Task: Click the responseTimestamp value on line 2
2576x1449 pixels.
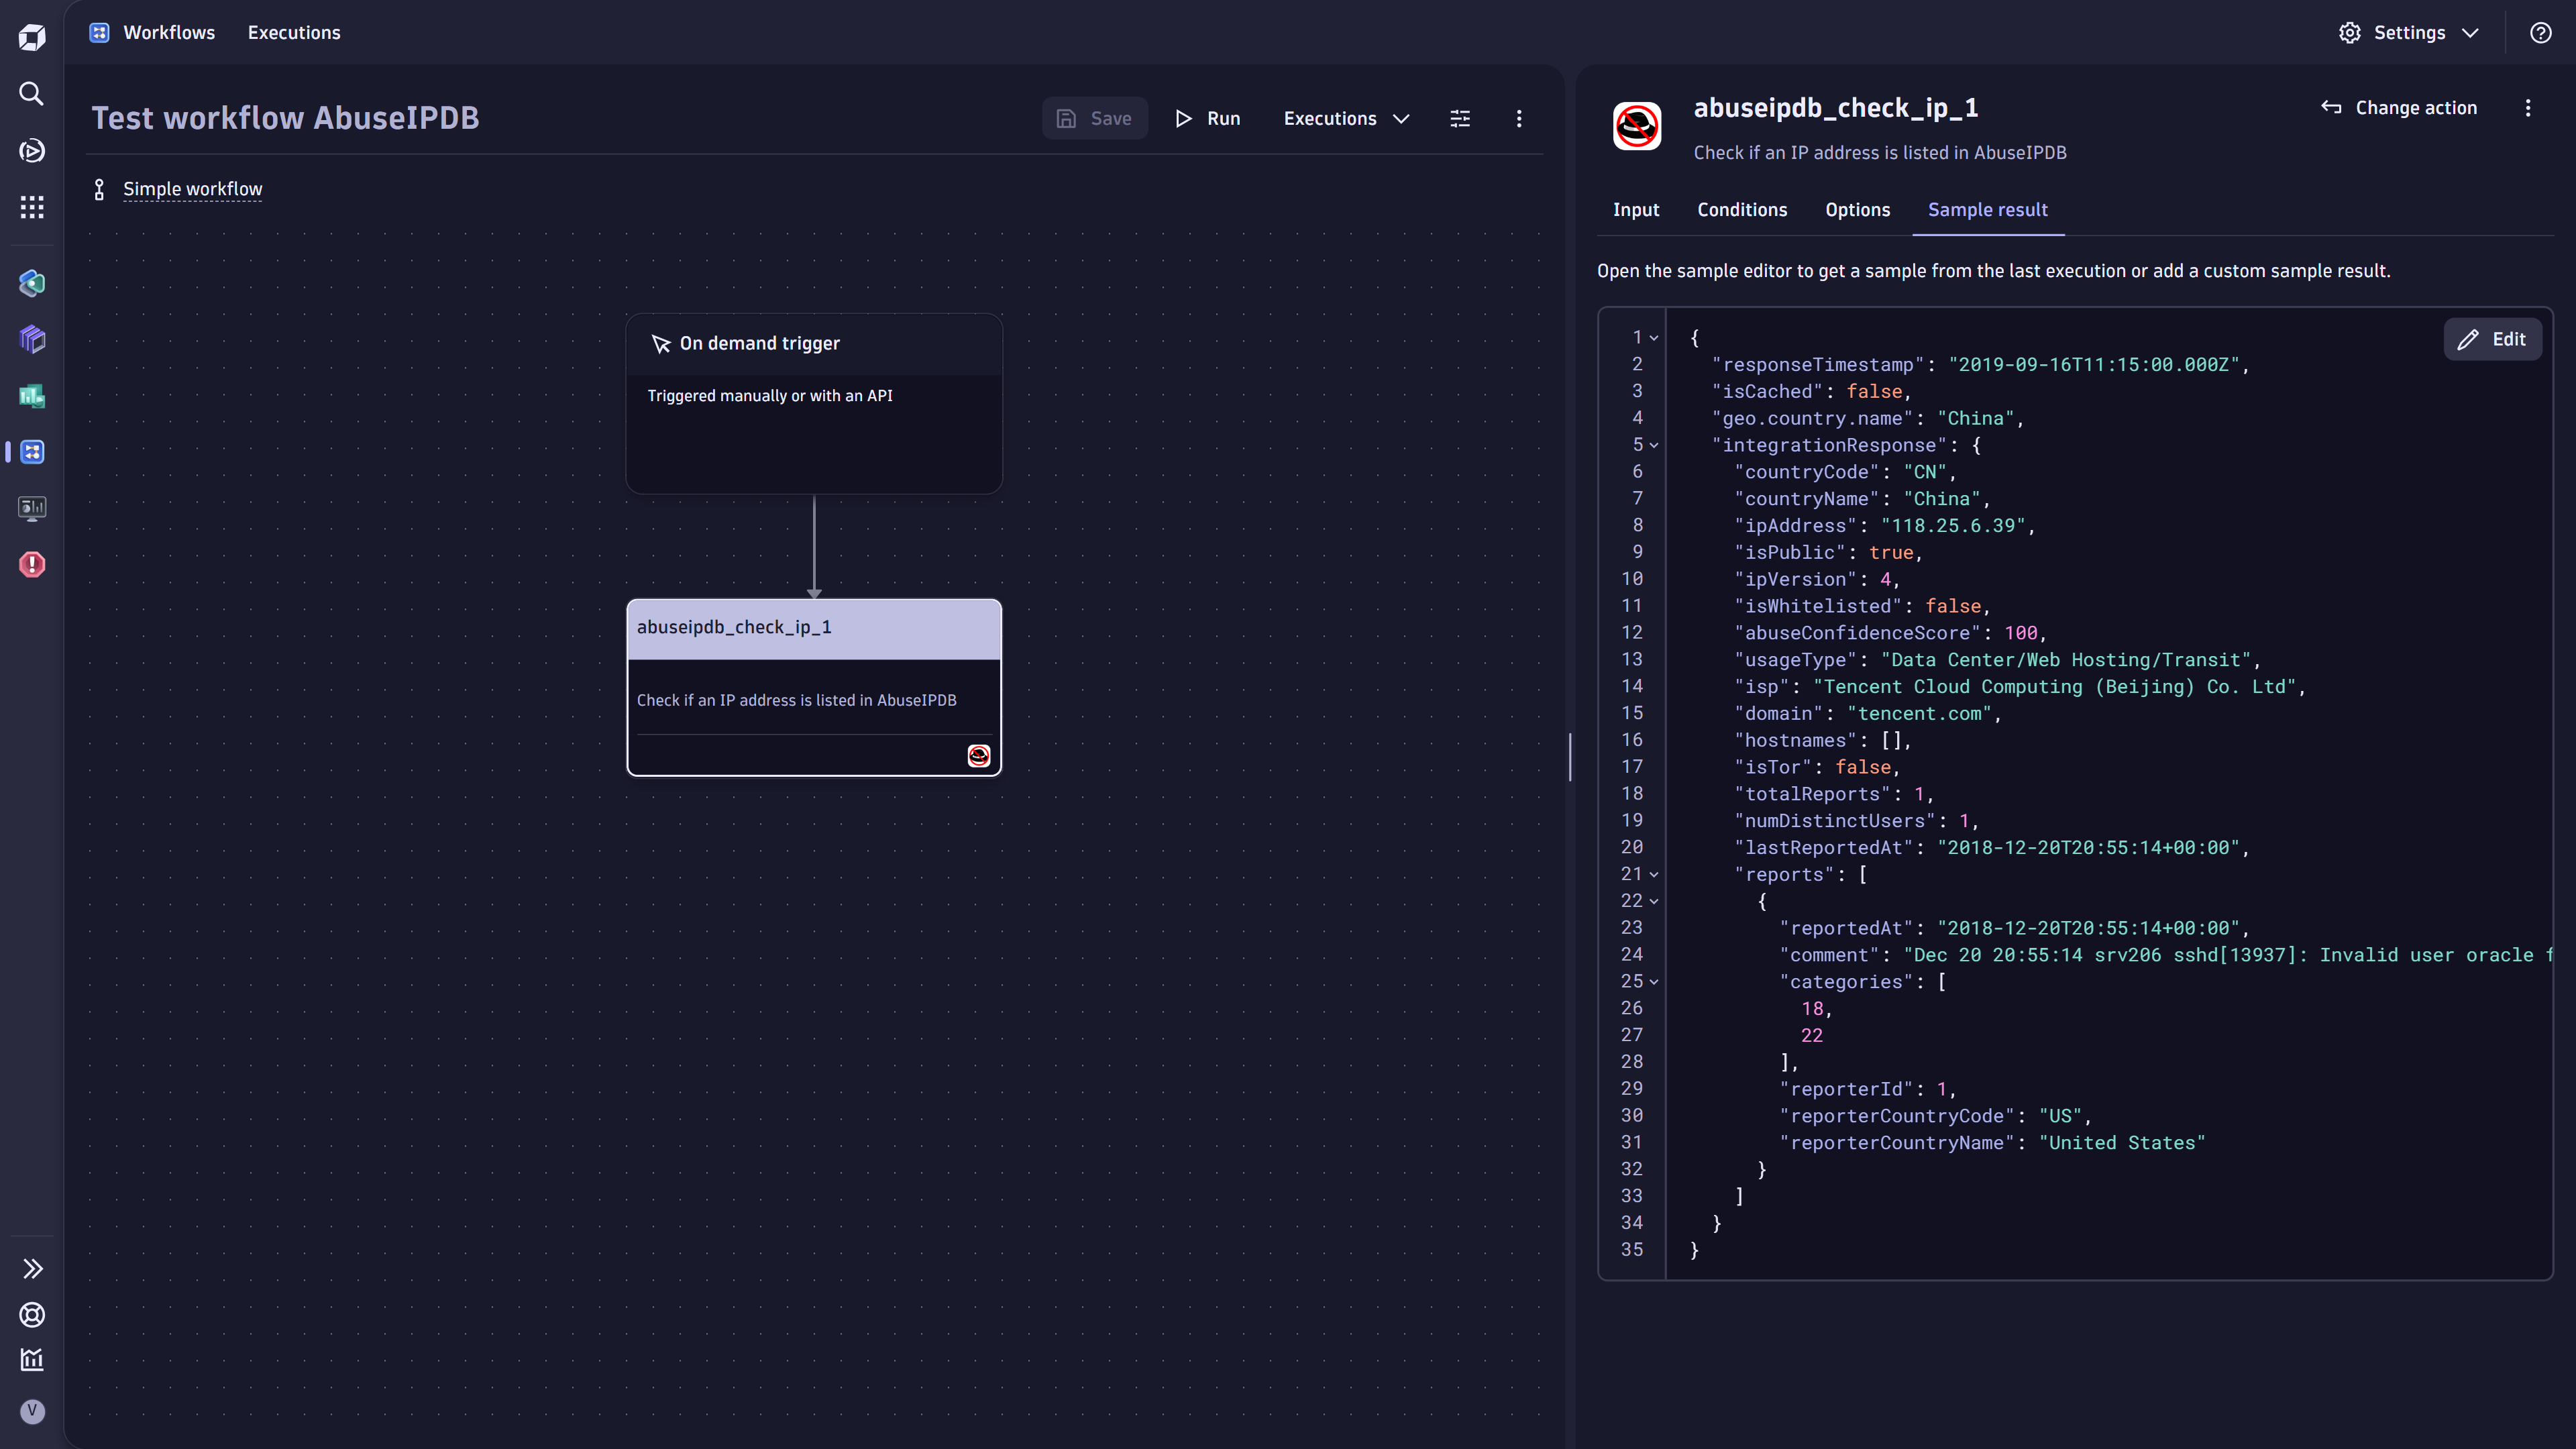Action: click(2094, 365)
